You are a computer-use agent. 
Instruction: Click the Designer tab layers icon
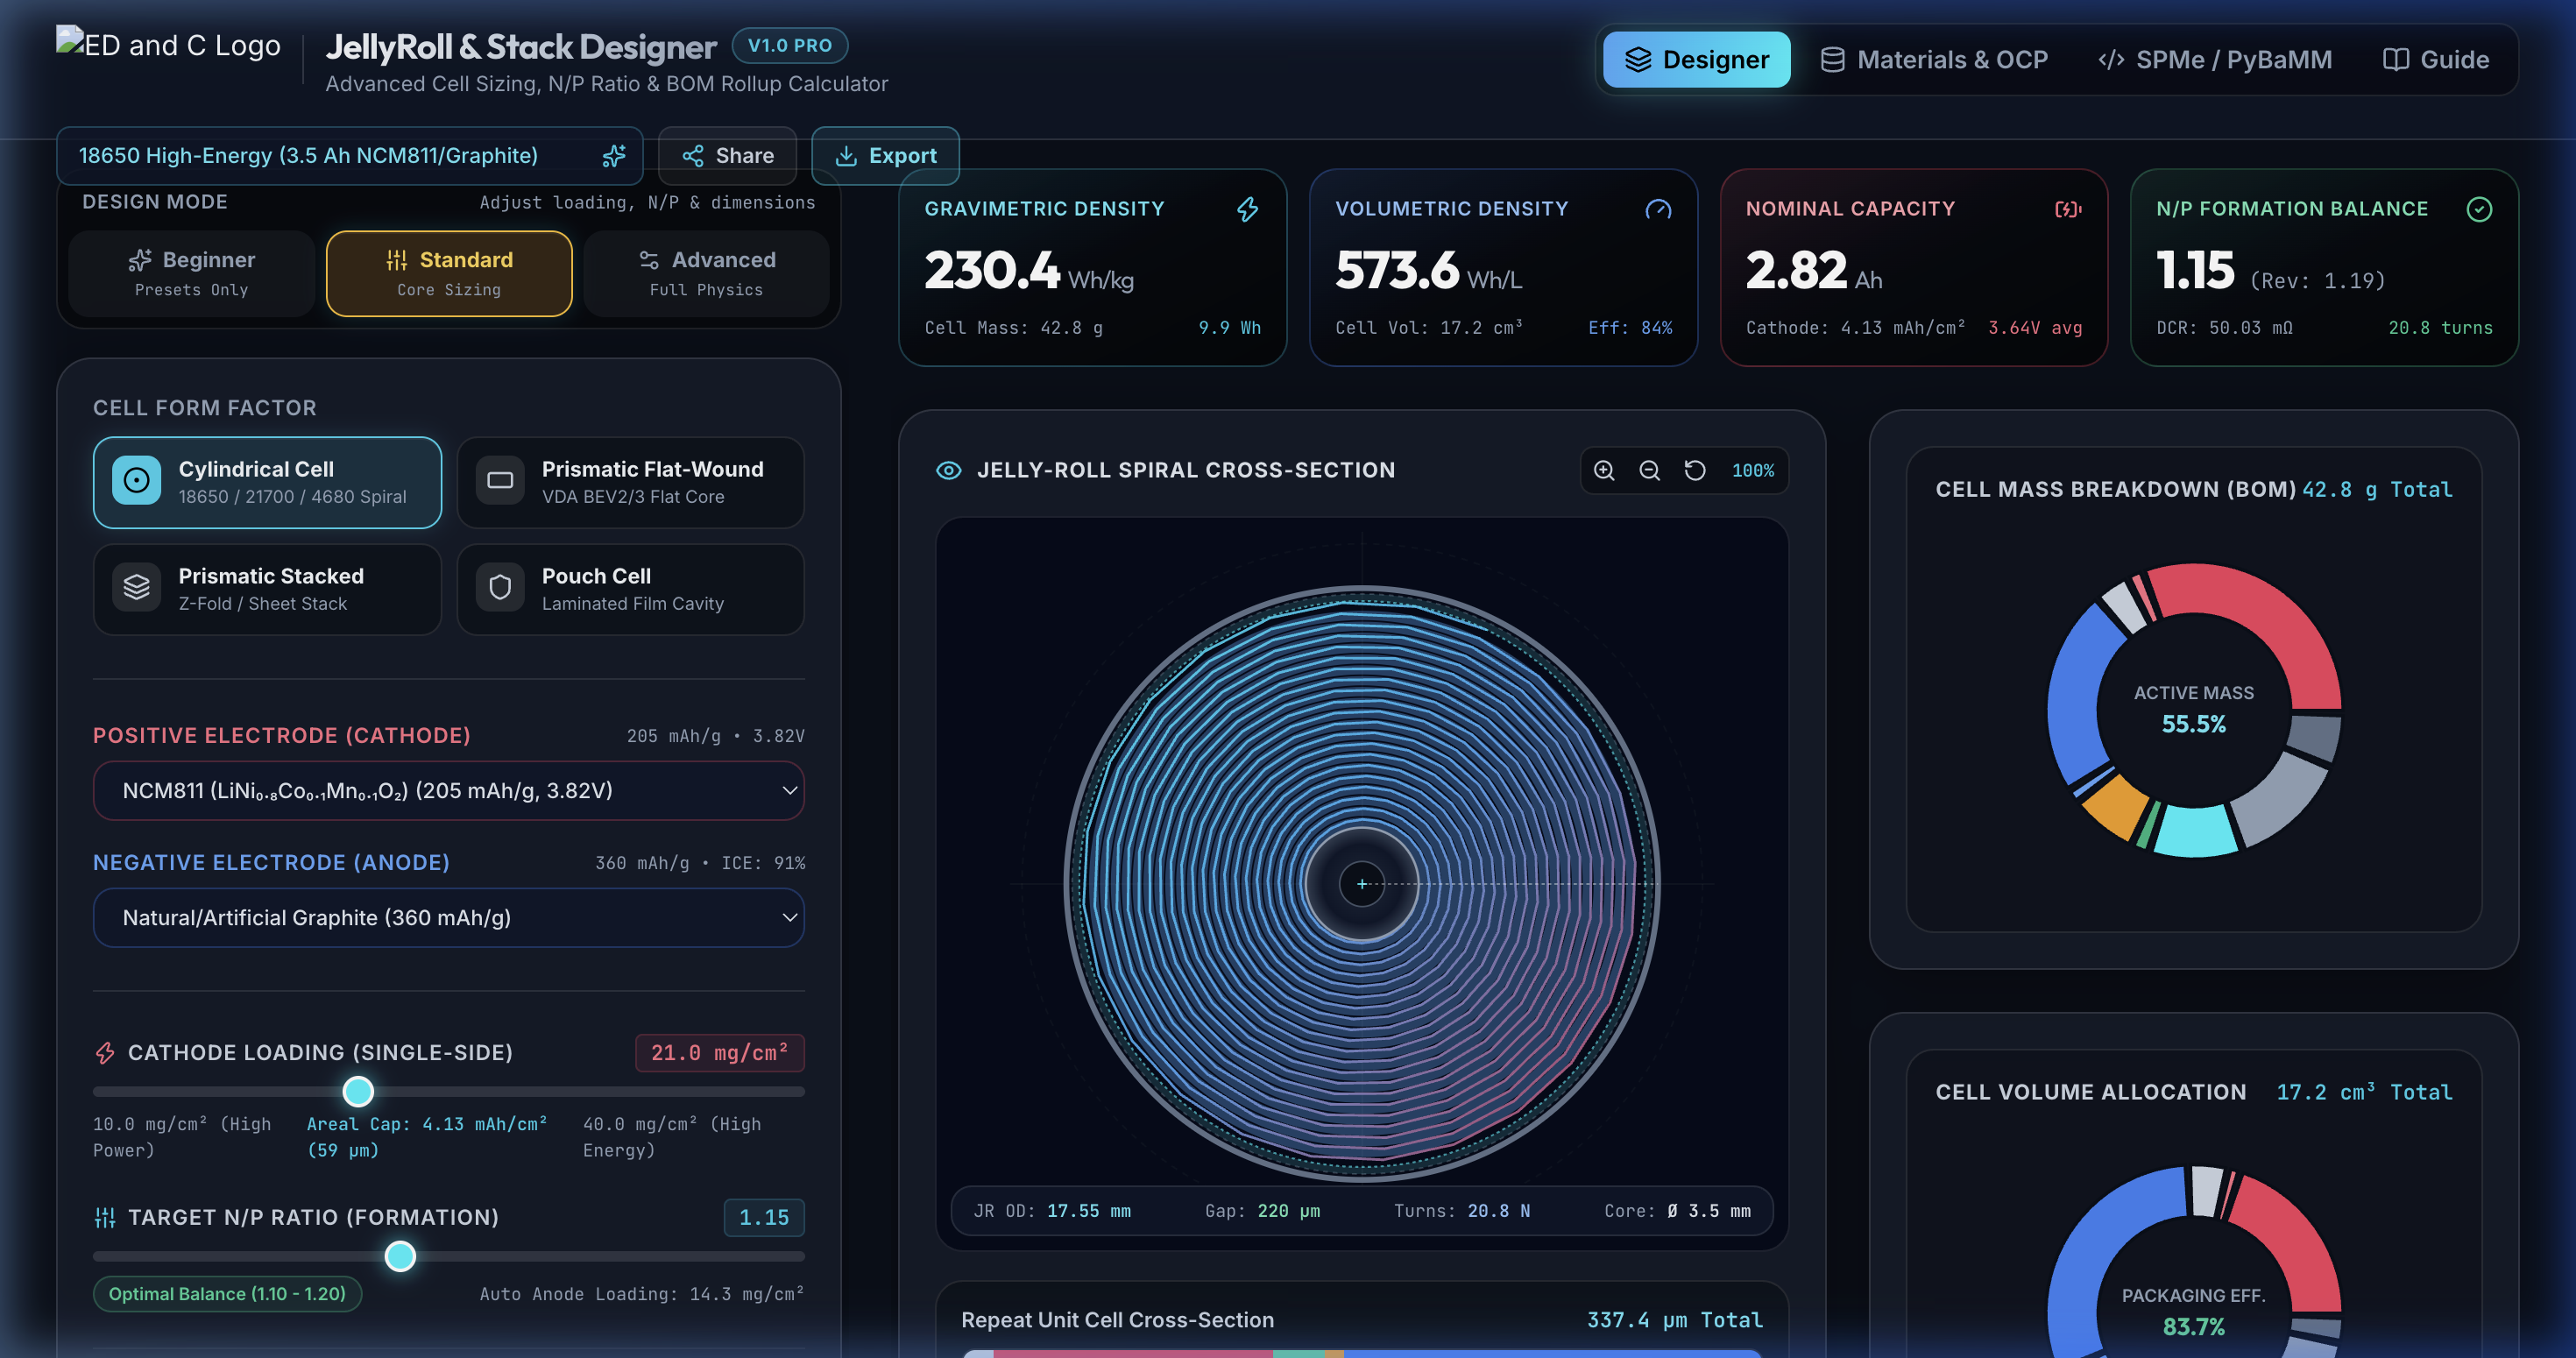pyautogui.click(x=1638, y=60)
